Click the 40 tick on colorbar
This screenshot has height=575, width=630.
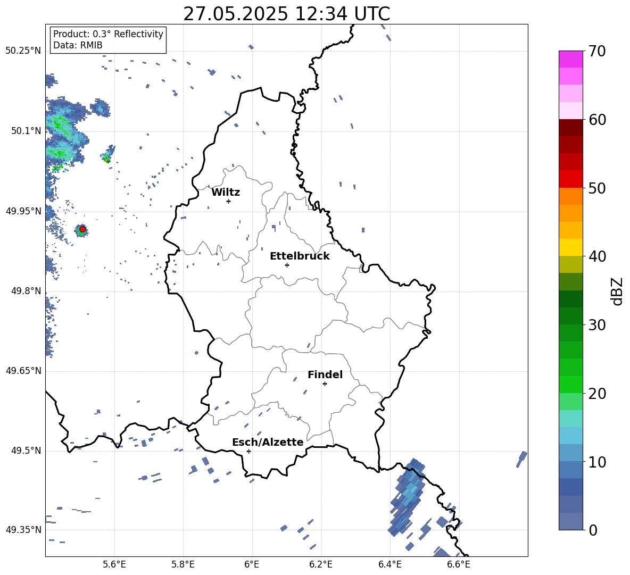597,256
